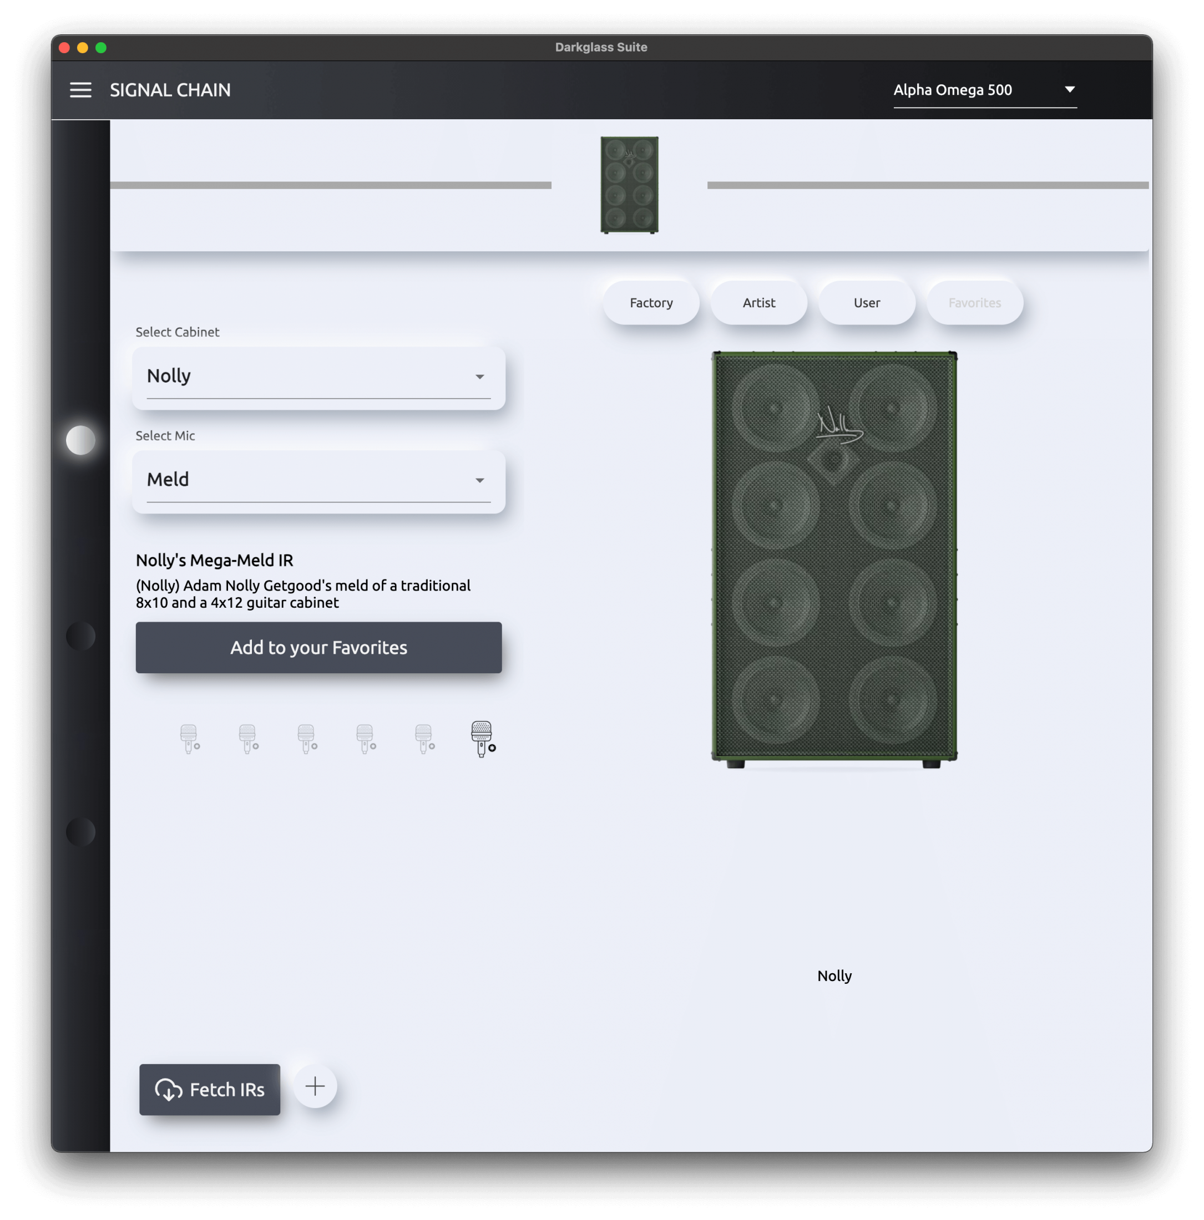Viewport: 1204px width, 1220px height.
Task: Select the first microphone position icon
Action: click(190, 738)
